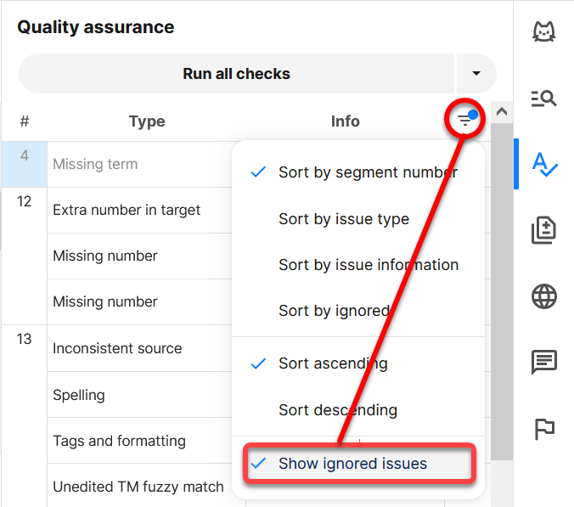Screen dimensions: 574x507
Task: Choose Sort by ignored option
Action: pyautogui.click(x=334, y=311)
